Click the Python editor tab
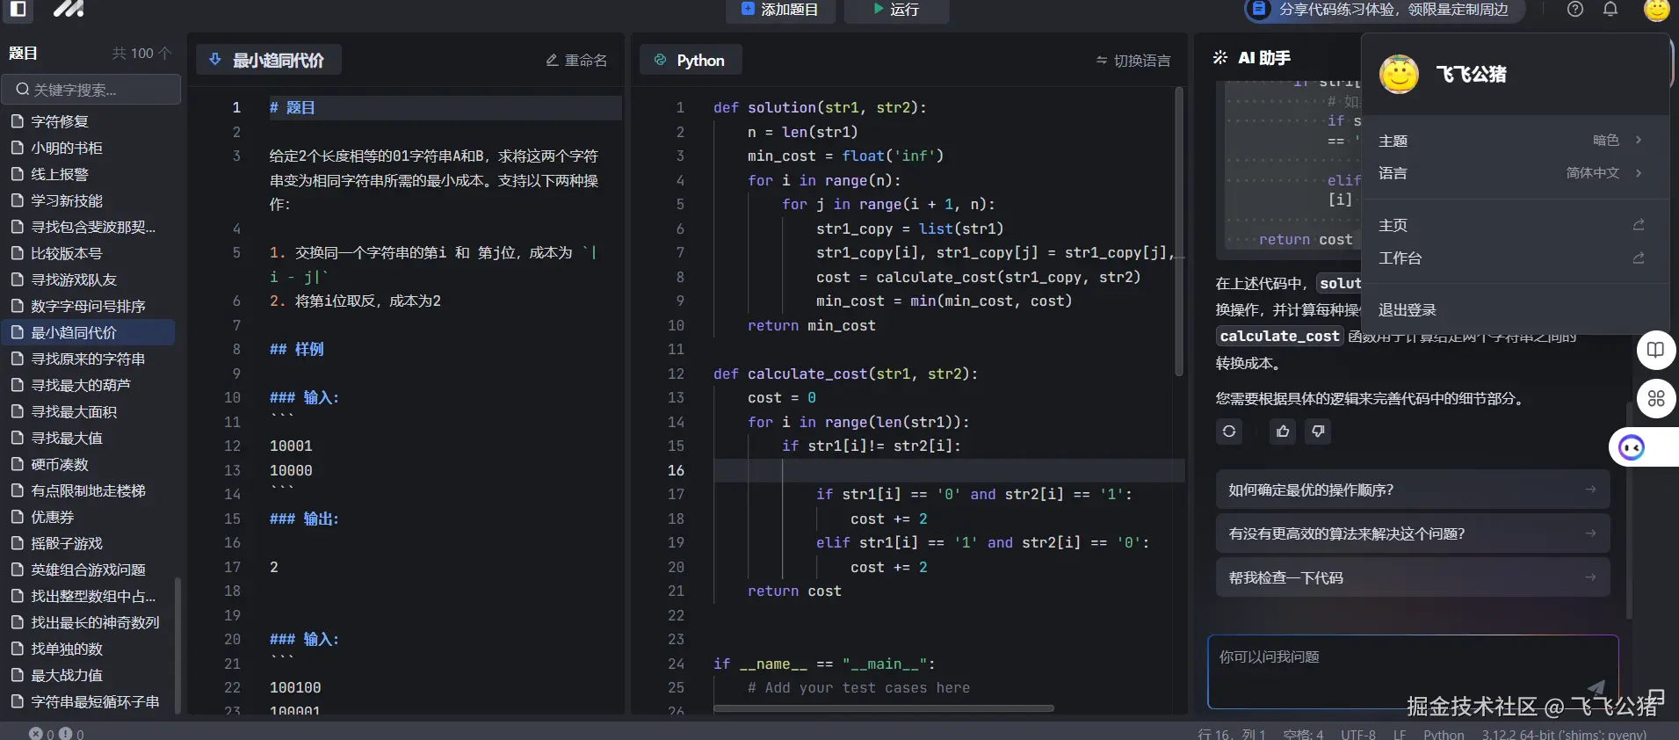 [691, 60]
